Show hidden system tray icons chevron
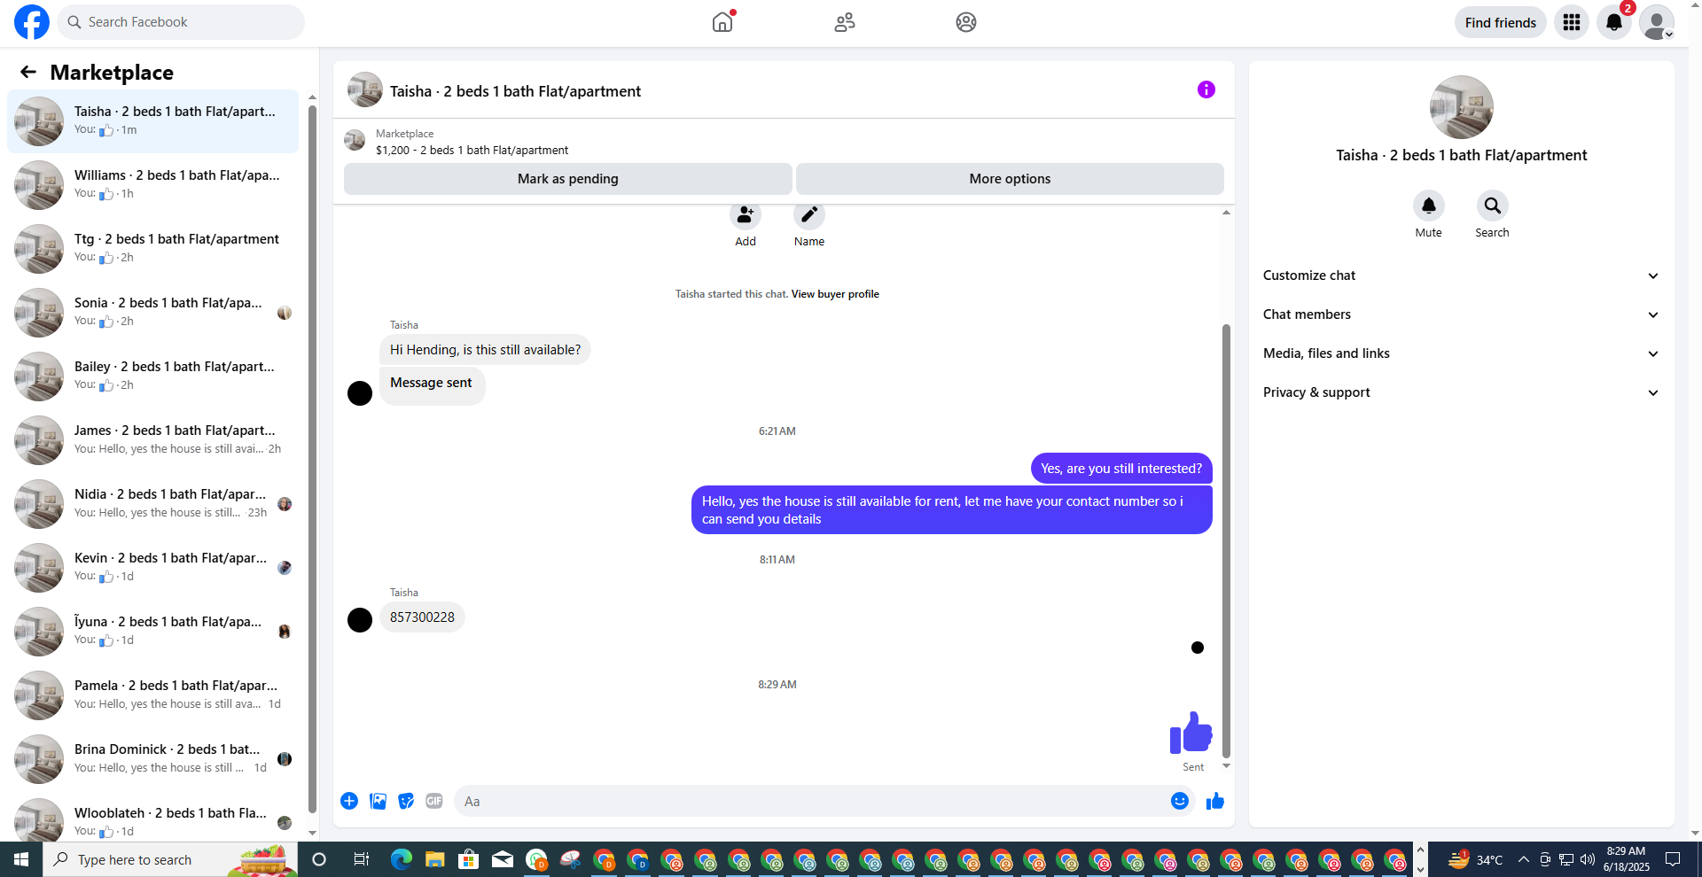The height and width of the screenshot is (877, 1702). coord(1523,859)
